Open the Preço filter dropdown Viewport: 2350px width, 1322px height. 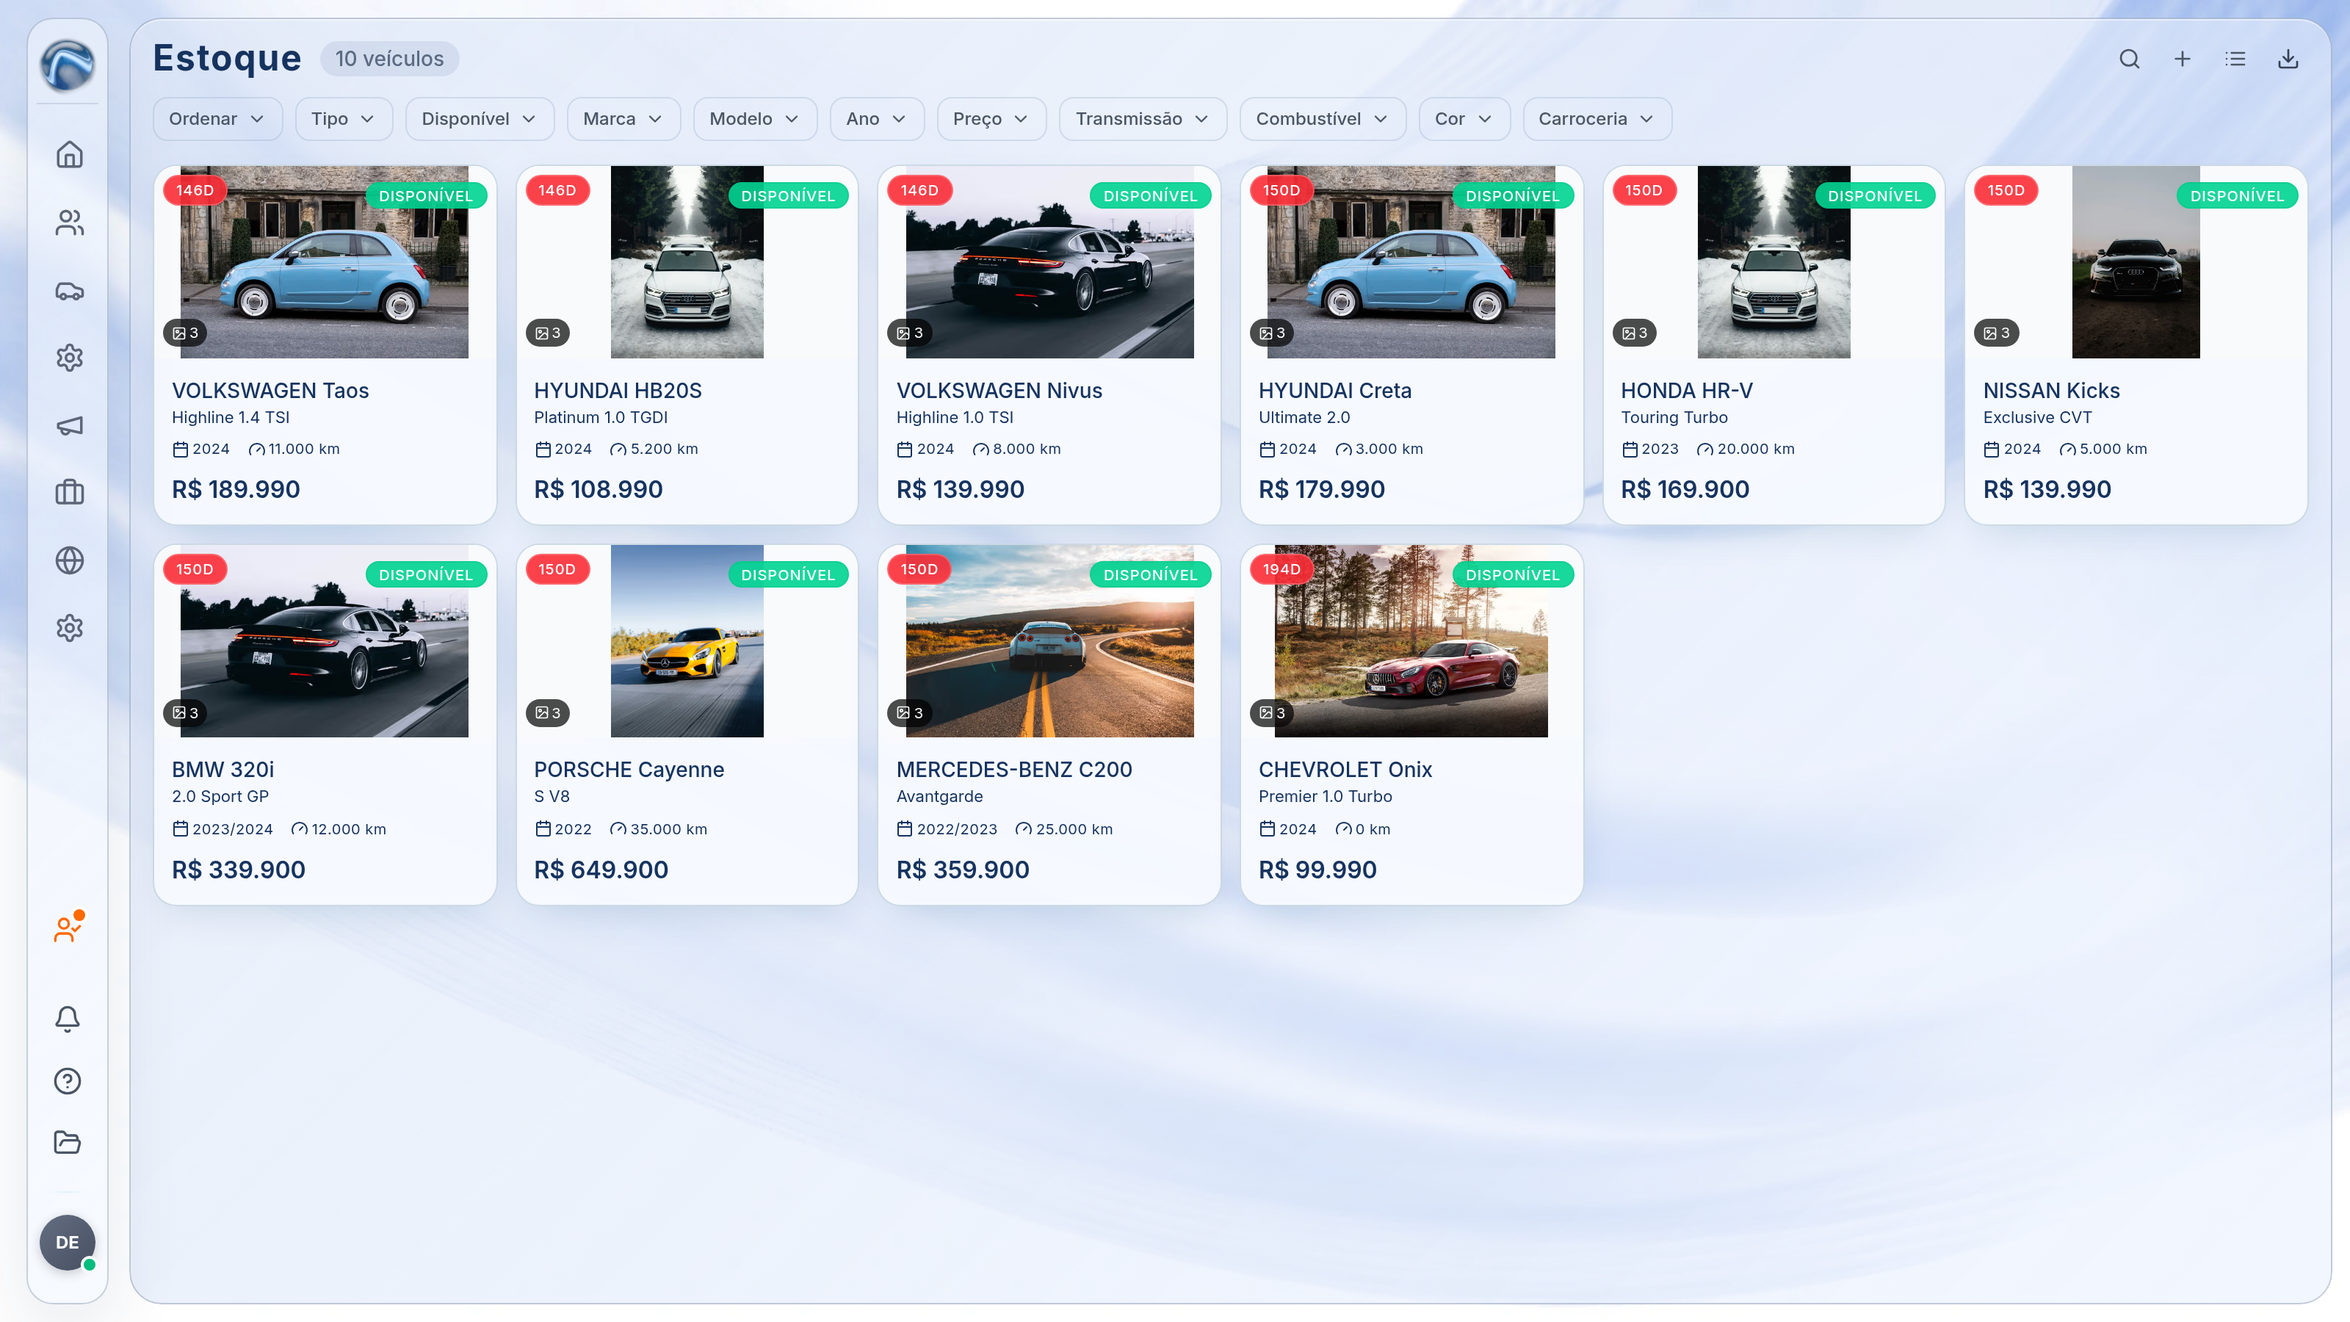coord(991,118)
